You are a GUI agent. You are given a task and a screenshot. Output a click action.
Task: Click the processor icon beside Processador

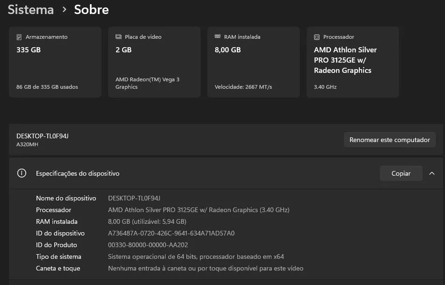[317, 37]
